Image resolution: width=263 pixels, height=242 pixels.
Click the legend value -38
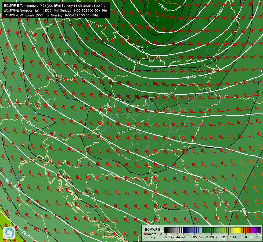pos(189,237)
